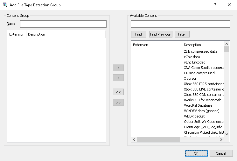The image size is (237, 161).
Task: Focus the content group Name field
Action: 63,24
